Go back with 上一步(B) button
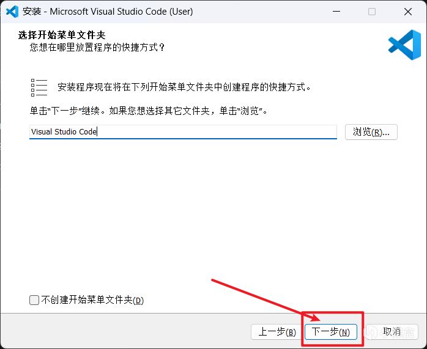 point(277,332)
